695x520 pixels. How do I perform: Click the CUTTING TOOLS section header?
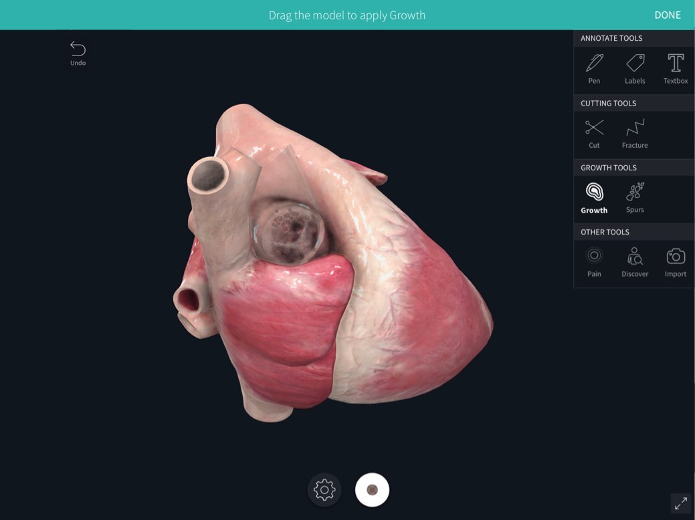634,103
